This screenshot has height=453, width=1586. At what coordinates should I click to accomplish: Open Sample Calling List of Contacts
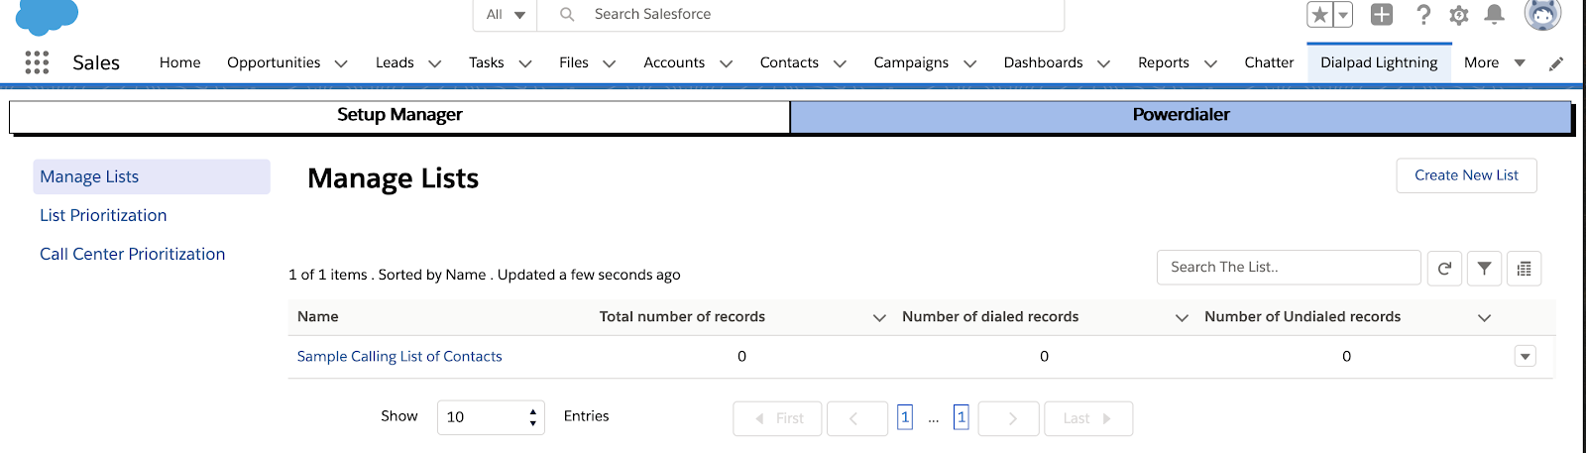click(399, 357)
